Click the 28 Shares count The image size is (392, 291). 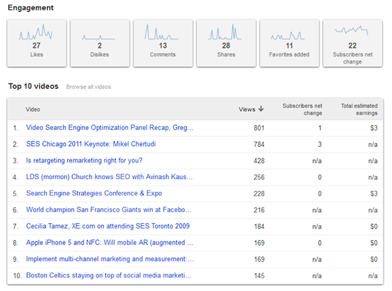click(x=226, y=46)
